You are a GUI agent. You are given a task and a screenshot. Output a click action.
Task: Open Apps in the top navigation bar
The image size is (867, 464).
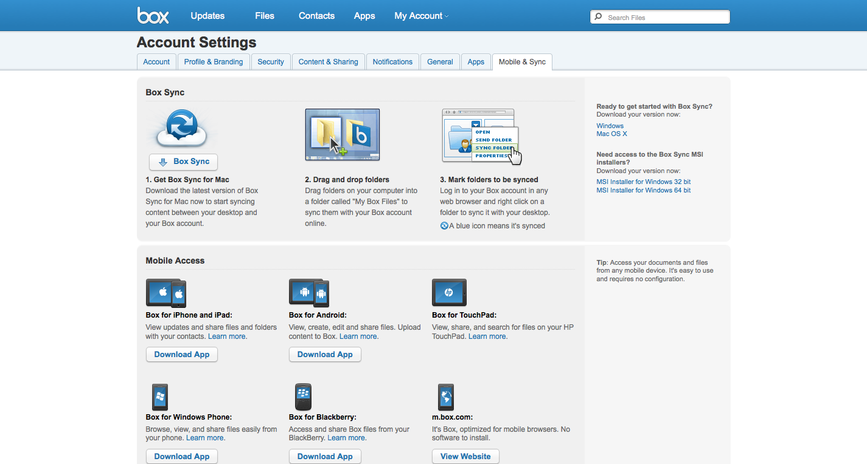(364, 16)
